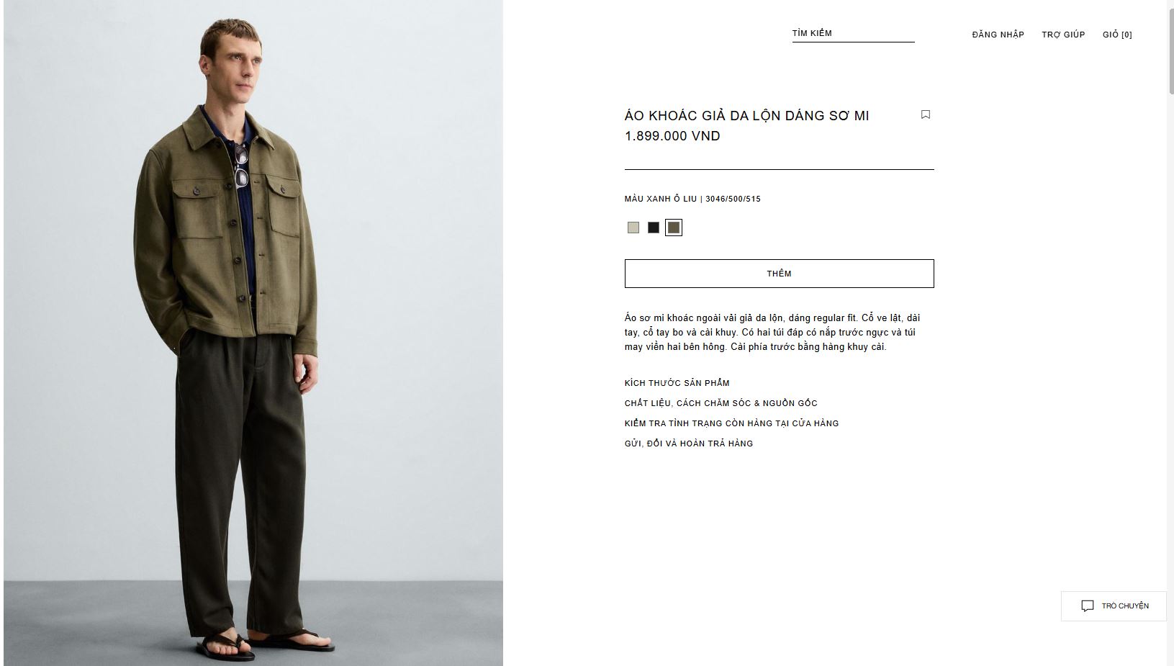Expand CHẤT LIỆU, CÁCH CHĂM SÓC & NGUỒN GỐC
This screenshot has width=1174, height=666.
(x=721, y=403)
